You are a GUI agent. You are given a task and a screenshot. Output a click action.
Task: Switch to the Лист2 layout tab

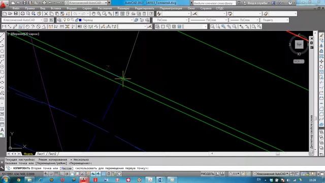click(52, 154)
